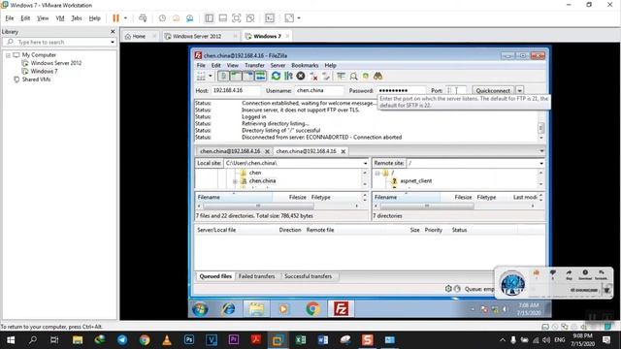Image resolution: width=621 pixels, height=349 pixels.
Task: Open library search dropdown arrow
Action: 113,42
